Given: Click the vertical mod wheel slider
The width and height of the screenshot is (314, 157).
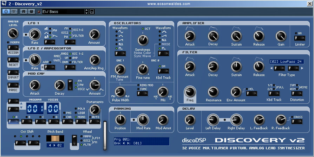Looking at the screenshot, I should 105,135.
